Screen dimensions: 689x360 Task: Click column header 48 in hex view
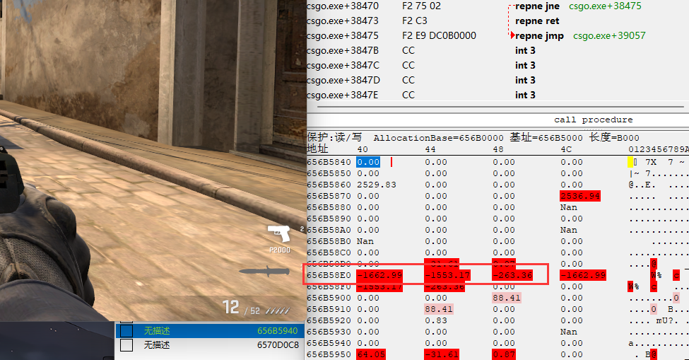[x=498, y=149]
